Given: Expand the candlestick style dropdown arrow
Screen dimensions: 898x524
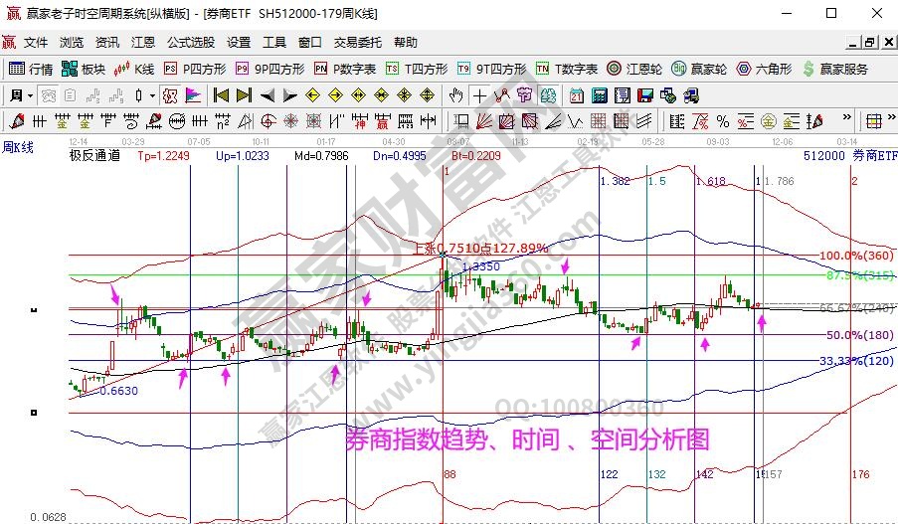Looking at the screenshot, I should pyautogui.click(x=151, y=95).
